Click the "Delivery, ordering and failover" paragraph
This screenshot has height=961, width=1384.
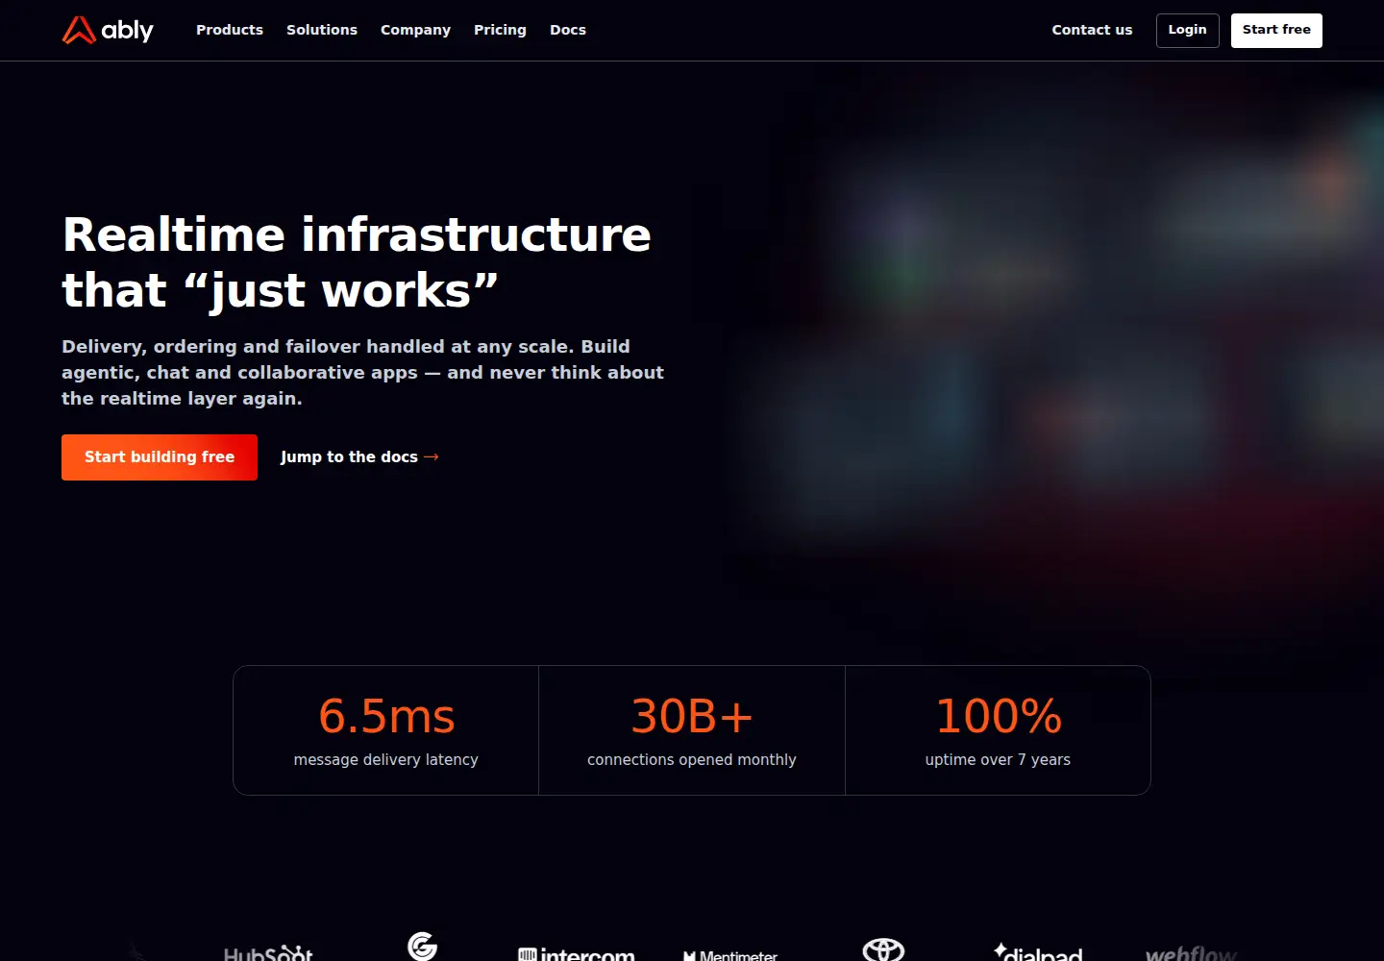pyautogui.click(x=363, y=372)
